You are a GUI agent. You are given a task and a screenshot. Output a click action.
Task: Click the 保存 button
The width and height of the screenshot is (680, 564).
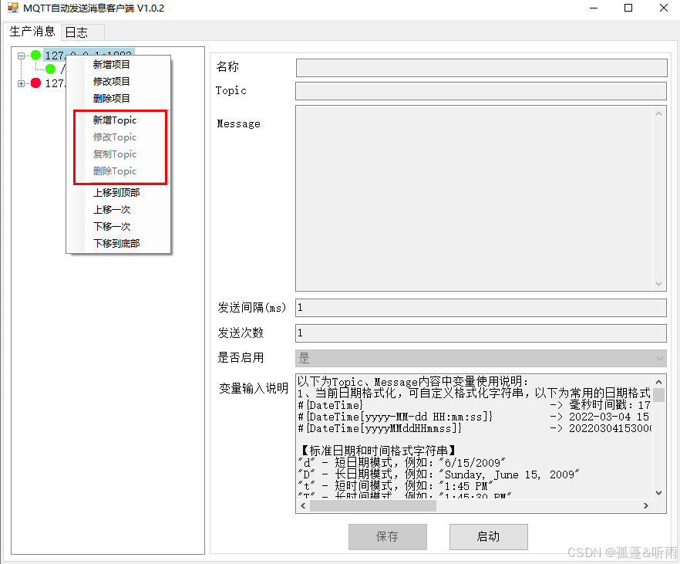pyautogui.click(x=388, y=537)
